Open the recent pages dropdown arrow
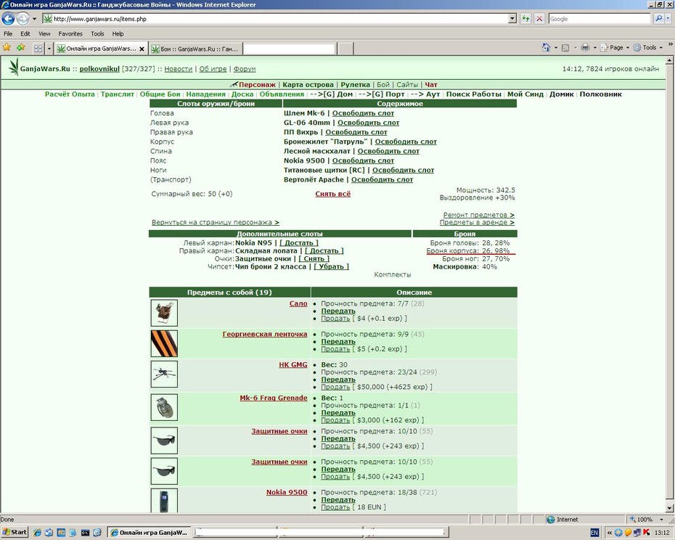 pos(34,19)
